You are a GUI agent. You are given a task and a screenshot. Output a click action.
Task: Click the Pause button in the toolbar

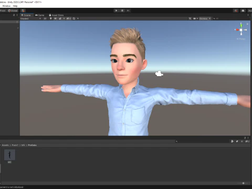[122, 10]
